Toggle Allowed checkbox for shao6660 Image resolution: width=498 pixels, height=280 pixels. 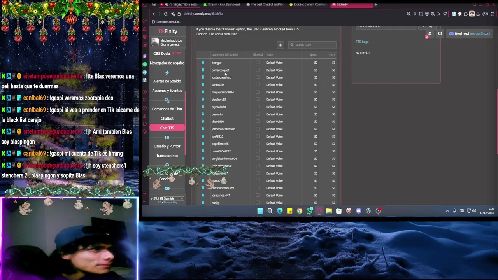coord(258,122)
